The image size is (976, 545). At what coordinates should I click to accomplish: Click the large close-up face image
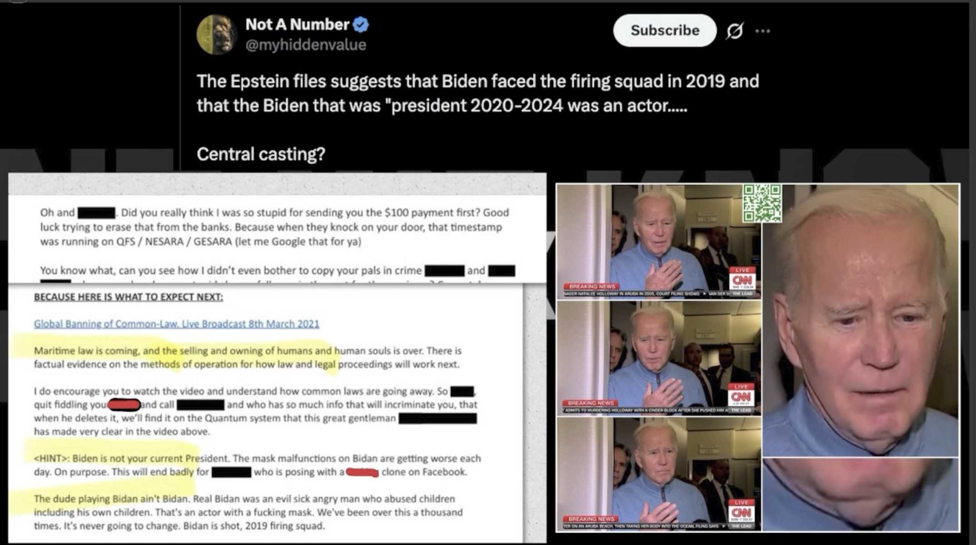861,320
